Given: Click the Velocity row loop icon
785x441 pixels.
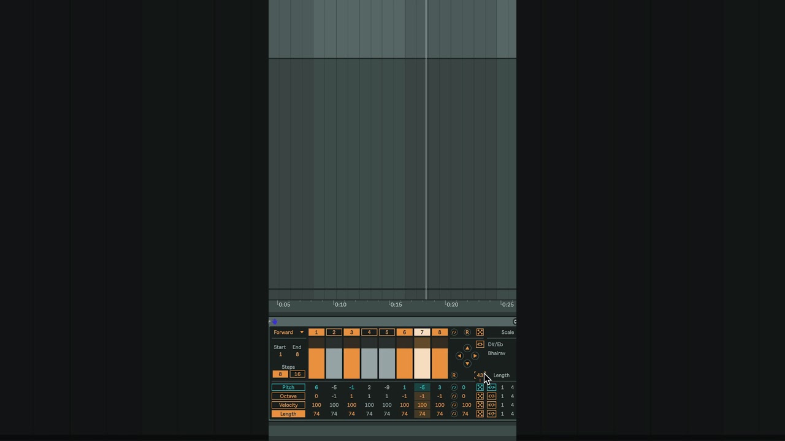Looking at the screenshot, I should click(454, 405).
